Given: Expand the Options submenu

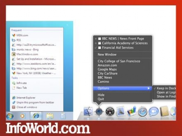Looking at the screenshot, I should click(123, 88).
